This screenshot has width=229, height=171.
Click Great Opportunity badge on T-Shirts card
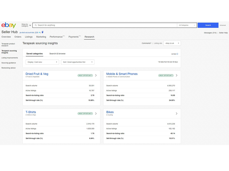[x=85, y=114]
